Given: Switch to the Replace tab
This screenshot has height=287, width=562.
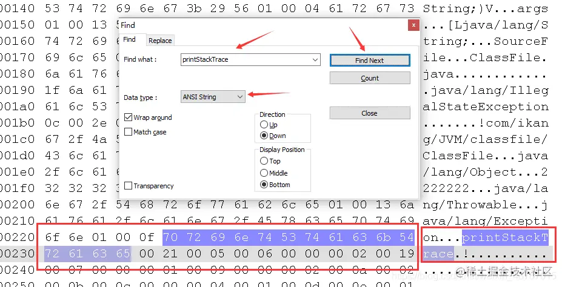Looking at the screenshot, I should (160, 41).
